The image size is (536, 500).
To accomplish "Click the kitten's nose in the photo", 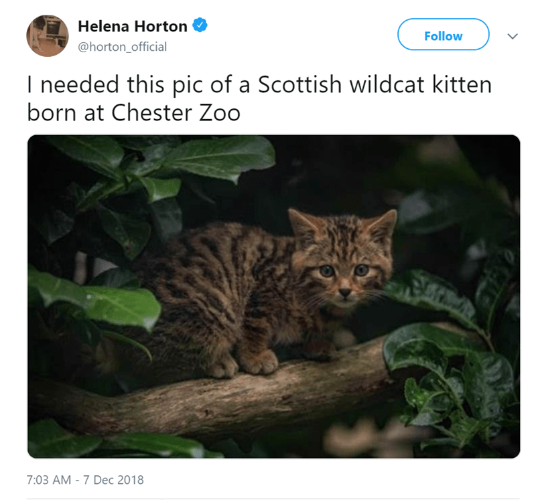I will coord(344,293).
